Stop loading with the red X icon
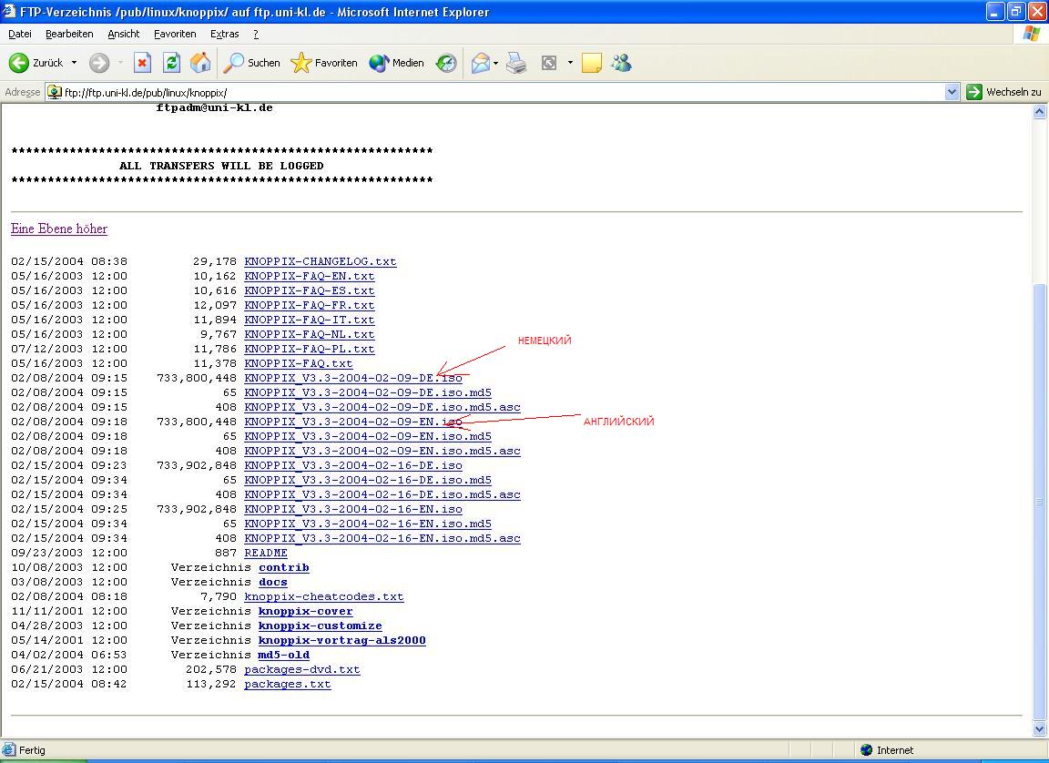Screen dimensions: 1049x763 (x=142, y=63)
